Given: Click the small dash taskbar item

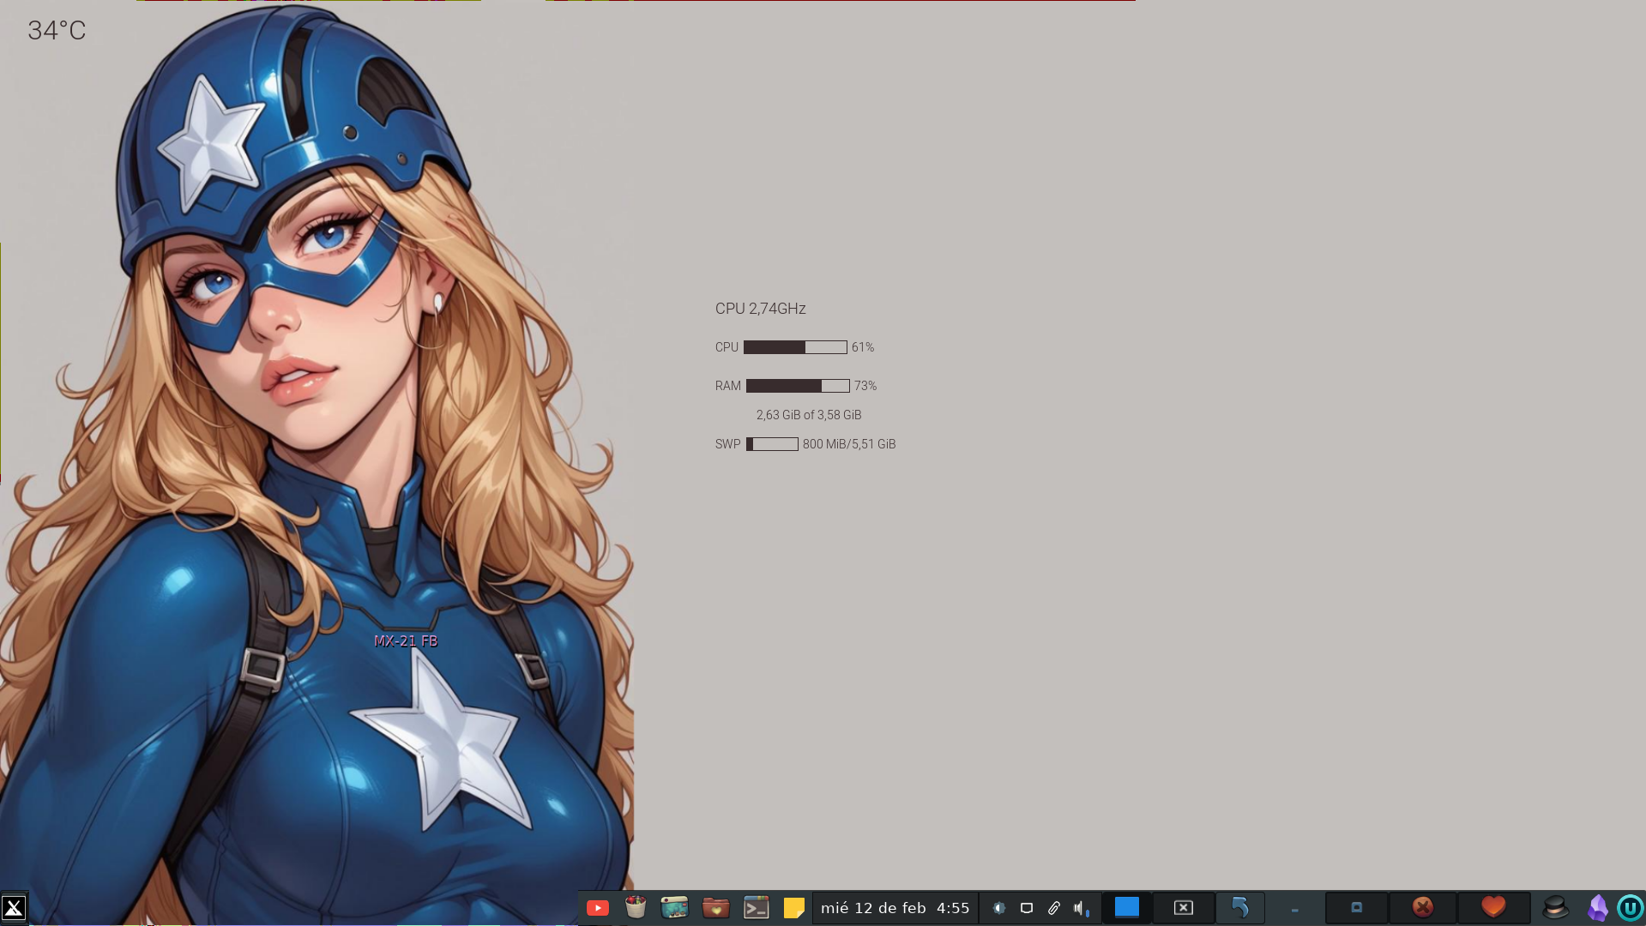Looking at the screenshot, I should pyautogui.click(x=1295, y=910).
